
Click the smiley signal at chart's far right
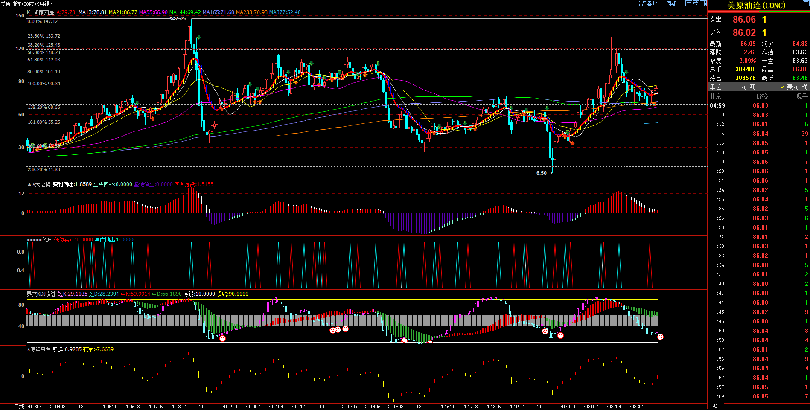660,337
